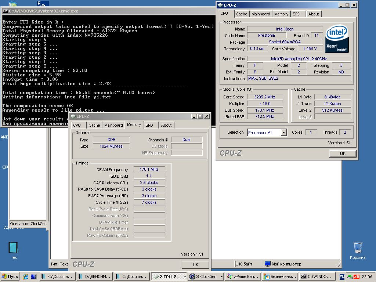Click the 2 CPU-Z taskbar group button
Image resolution: width=376 pixels, height=282 pixels.
[x=169, y=276]
